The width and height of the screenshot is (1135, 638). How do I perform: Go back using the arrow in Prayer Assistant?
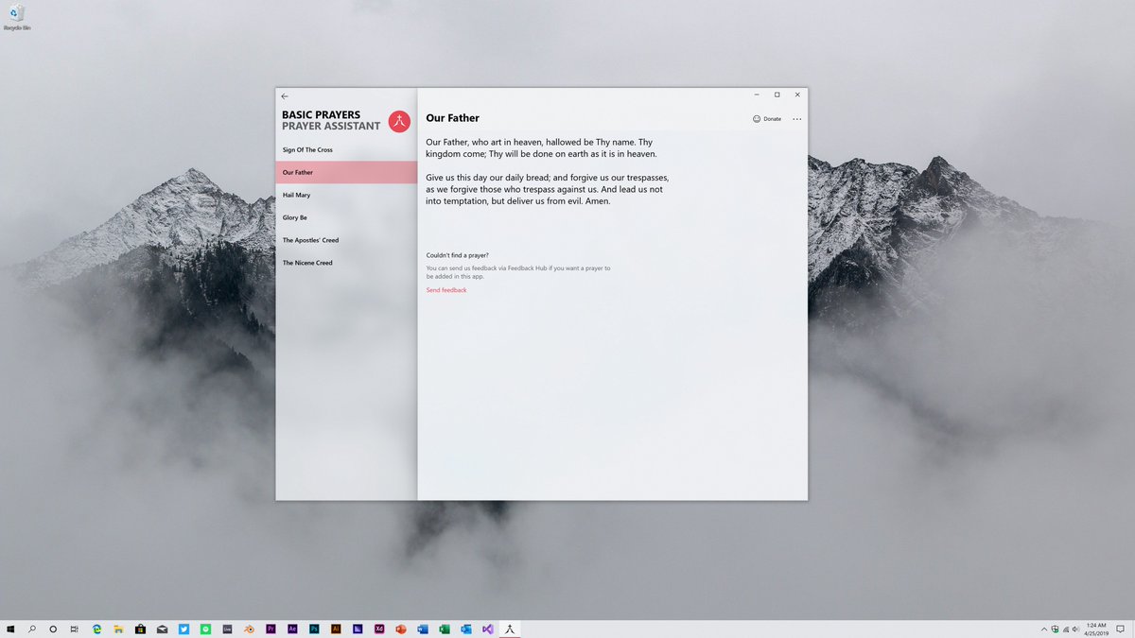tap(285, 96)
